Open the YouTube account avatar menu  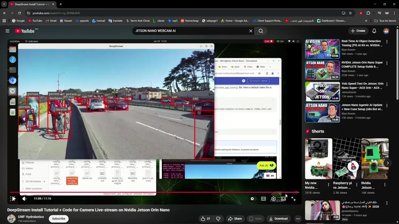(386, 31)
